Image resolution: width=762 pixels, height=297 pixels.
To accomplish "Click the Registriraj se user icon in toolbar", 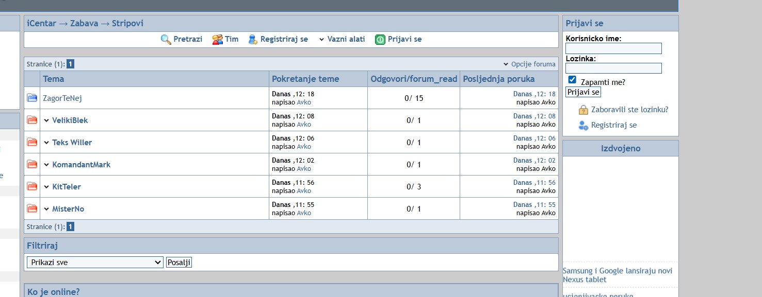I will [253, 40].
